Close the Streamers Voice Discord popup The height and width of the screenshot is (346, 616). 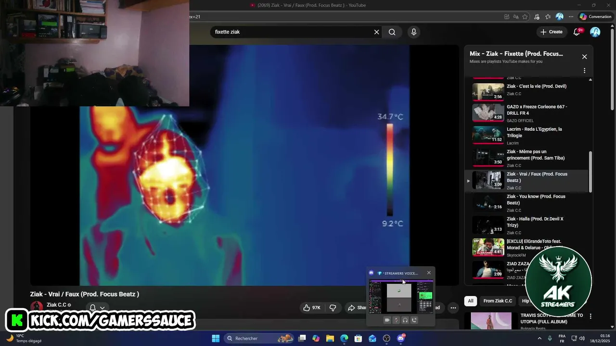[429, 273]
